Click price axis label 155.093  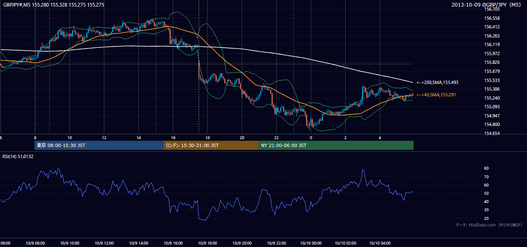[492, 107]
